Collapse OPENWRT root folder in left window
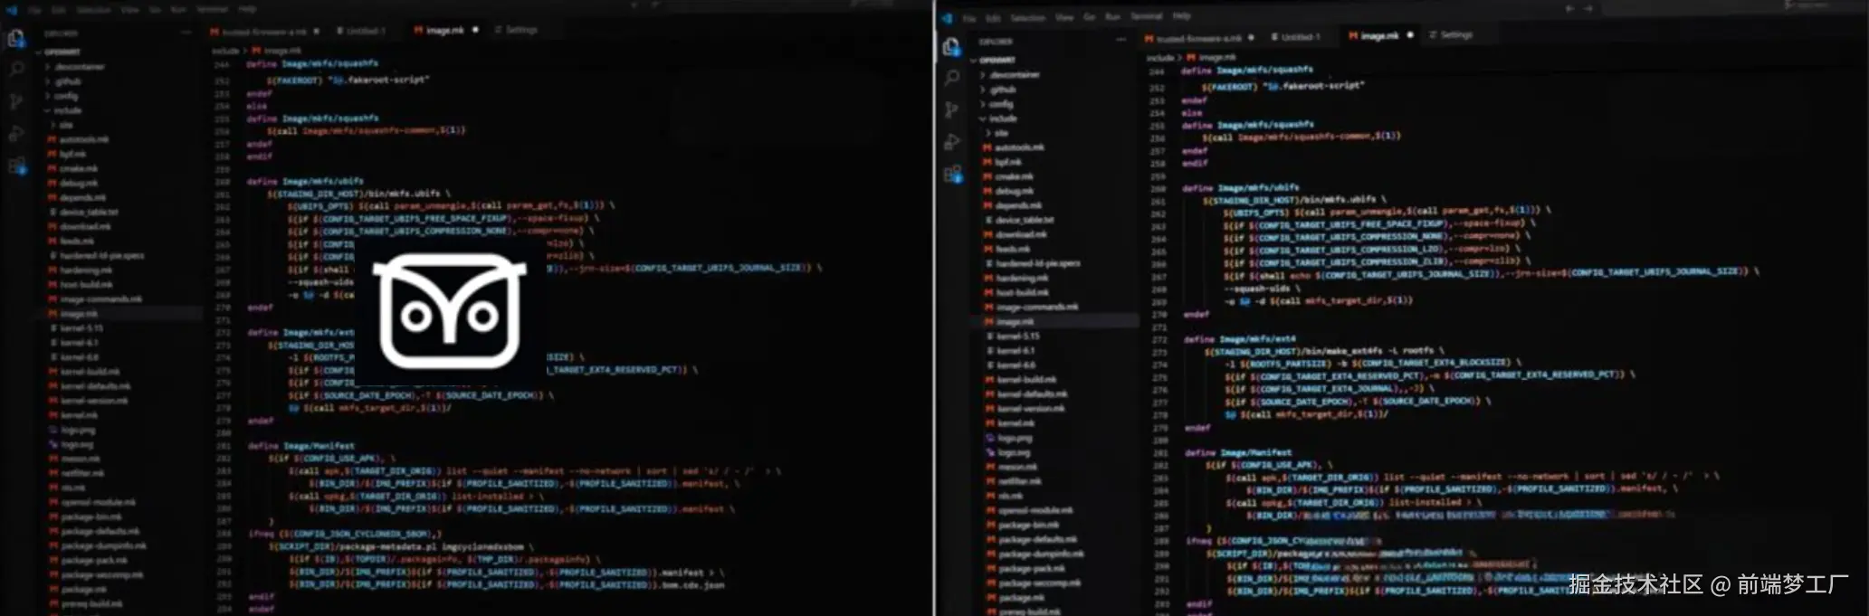The width and height of the screenshot is (1869, 616). 62,52
